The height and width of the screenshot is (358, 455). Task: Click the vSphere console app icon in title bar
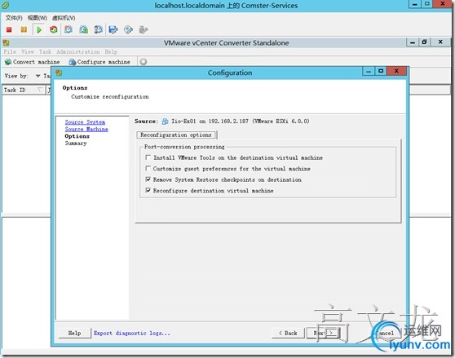click(5, 5)
